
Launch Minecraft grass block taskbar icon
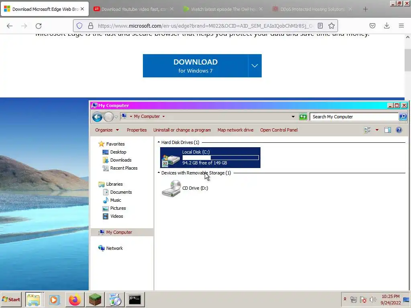click(x=95, y=300)
